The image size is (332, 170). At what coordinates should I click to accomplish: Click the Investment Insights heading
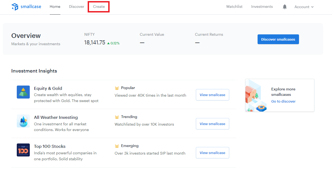click(x=34, y=71)
